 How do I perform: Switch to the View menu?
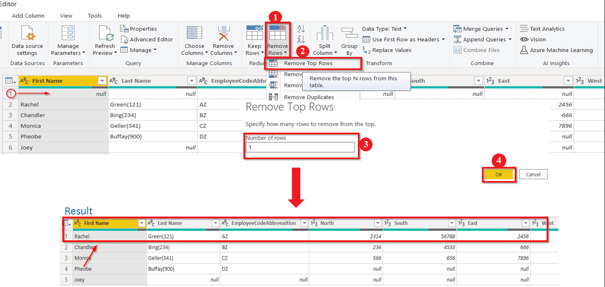click(66, 15)
